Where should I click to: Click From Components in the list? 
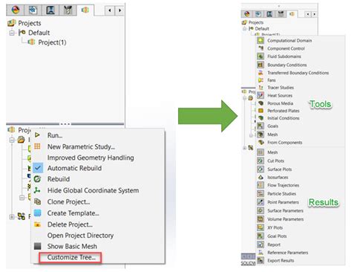[x=284, y=142]
